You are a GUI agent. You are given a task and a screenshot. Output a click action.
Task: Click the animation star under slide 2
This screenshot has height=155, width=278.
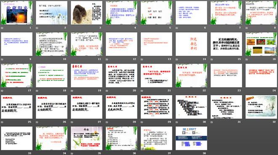pos(37,28)
